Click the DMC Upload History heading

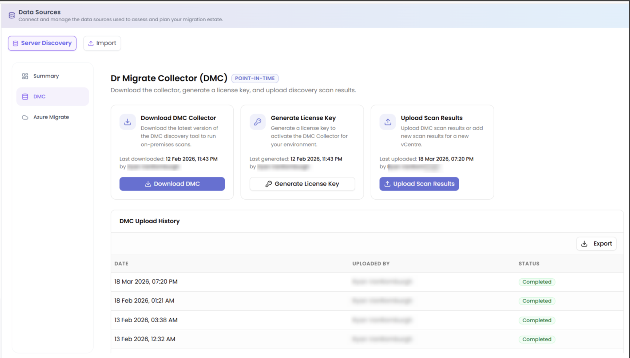click(149, 221)
